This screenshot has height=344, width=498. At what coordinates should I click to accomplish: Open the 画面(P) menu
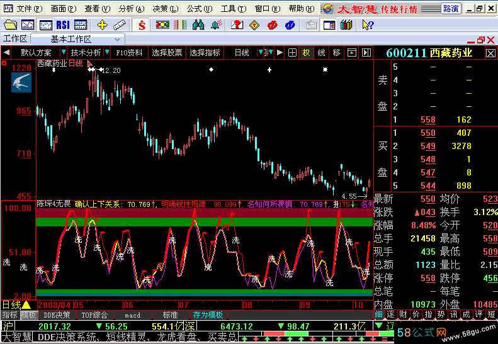point(64,9)
